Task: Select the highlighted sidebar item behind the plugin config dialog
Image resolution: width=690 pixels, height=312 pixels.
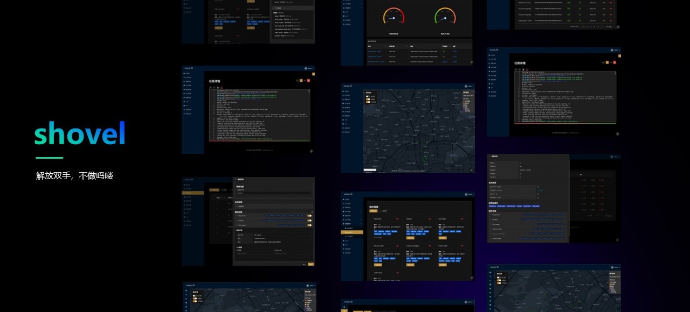Action: (x=192, y=192)
